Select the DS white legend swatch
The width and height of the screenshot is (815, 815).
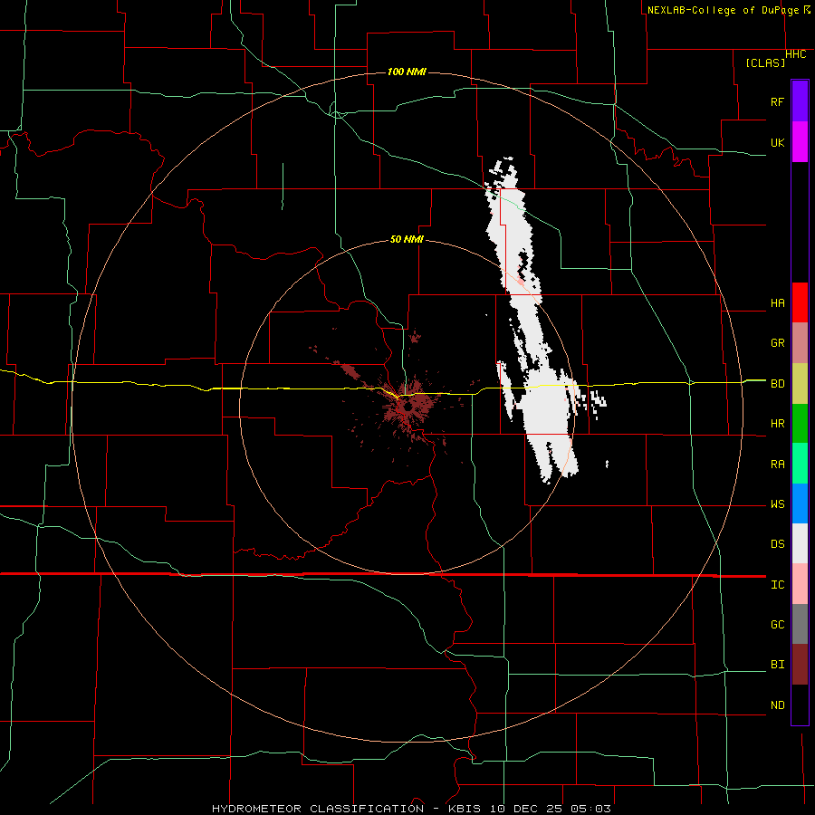[x=800, y=543]
